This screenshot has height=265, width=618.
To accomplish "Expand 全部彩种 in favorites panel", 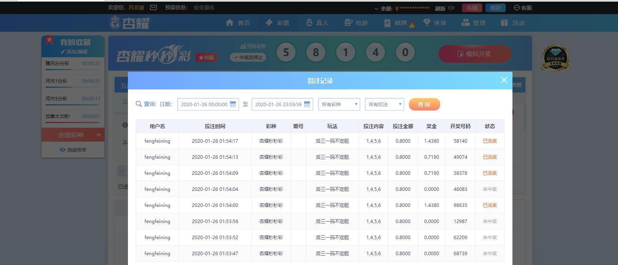I will click(x=73, y=135).
